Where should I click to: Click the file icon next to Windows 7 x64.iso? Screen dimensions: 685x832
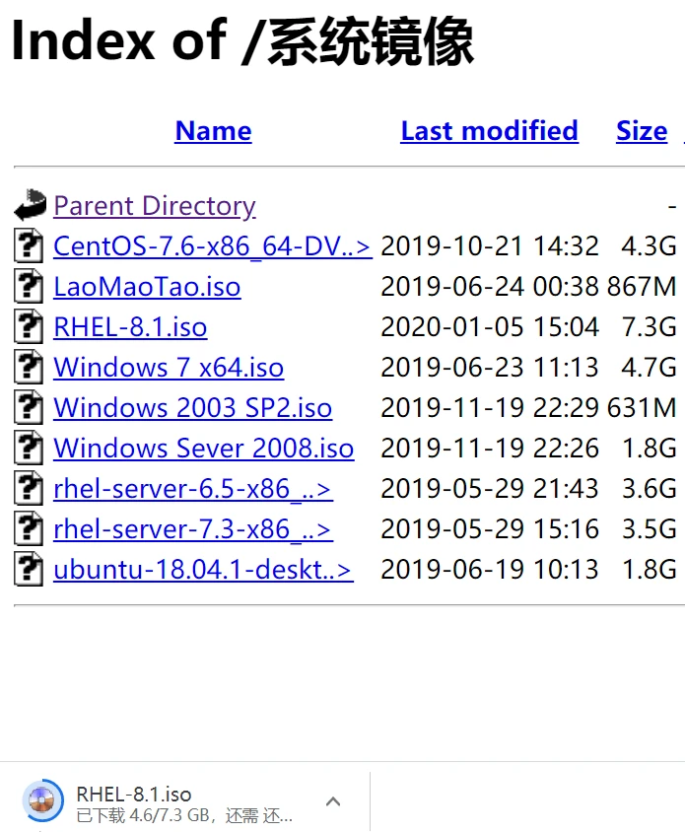point(29,368)
